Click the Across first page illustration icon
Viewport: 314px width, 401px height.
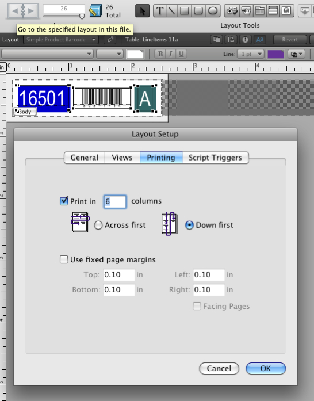(x=80, y=222)
